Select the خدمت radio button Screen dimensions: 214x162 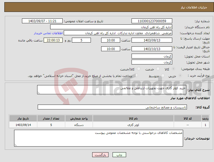[158, 69]
